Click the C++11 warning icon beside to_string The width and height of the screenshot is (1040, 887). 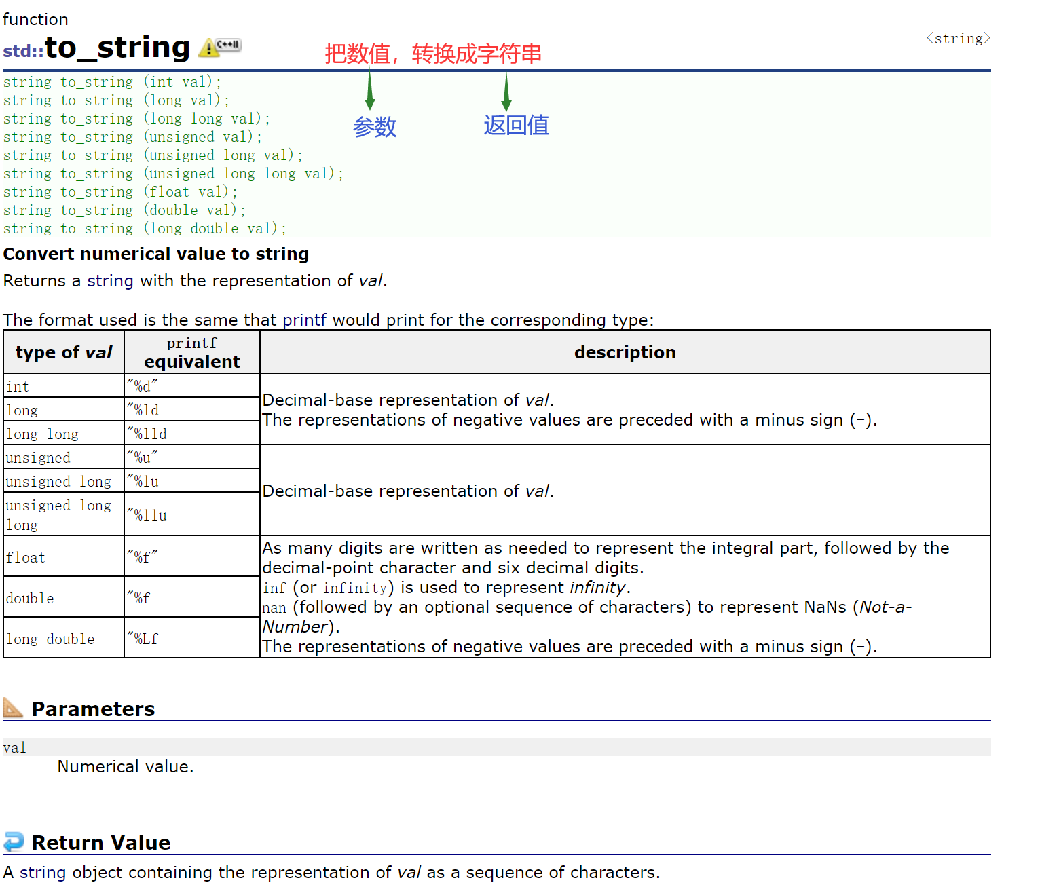220,48
